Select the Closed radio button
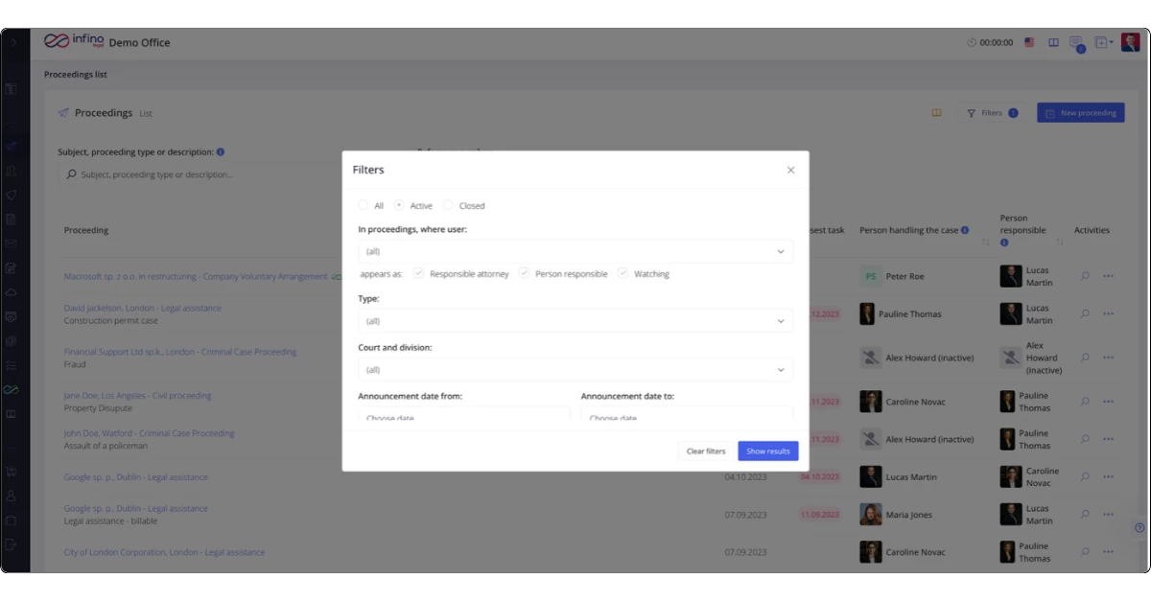1151x601 pixels. pos(448,205)
